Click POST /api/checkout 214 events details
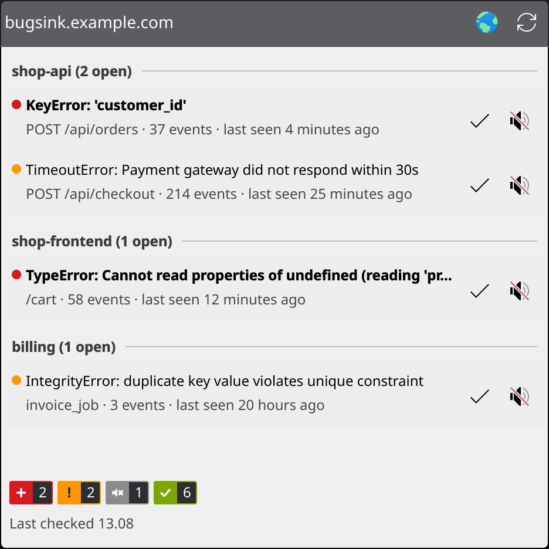 point(219,194)
